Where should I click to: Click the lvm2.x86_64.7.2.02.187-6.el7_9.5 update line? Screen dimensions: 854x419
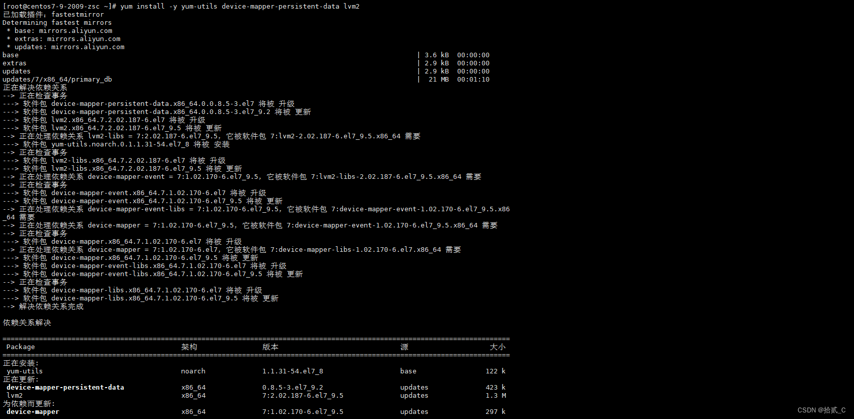[112, 128]
